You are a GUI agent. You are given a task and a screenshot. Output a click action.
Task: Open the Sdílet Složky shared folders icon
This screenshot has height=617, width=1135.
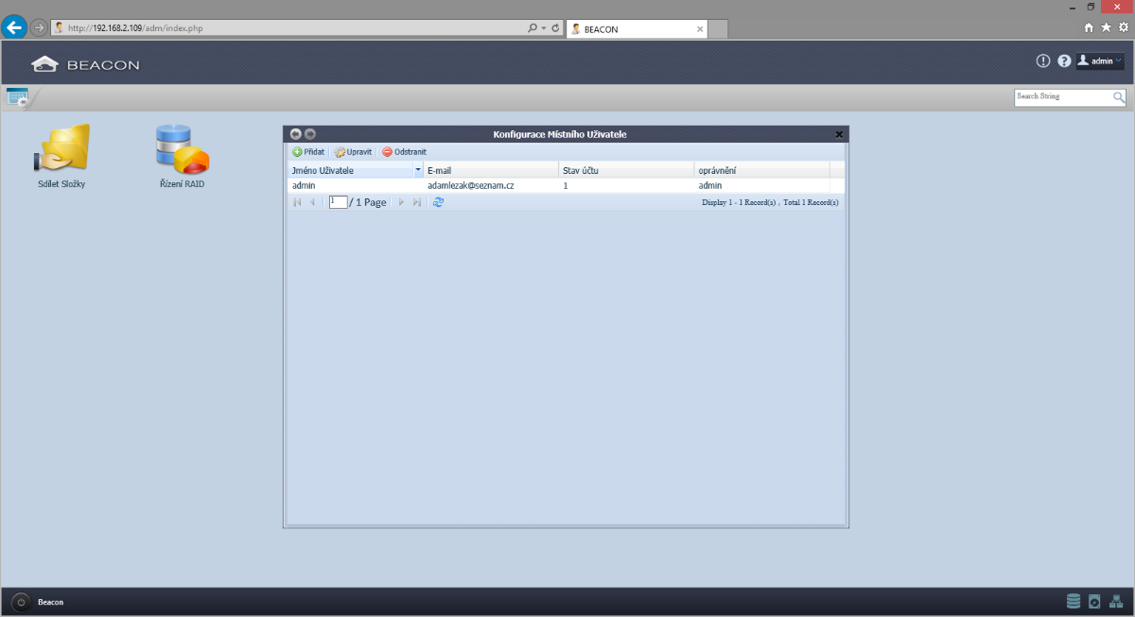(x=61, y=149)
